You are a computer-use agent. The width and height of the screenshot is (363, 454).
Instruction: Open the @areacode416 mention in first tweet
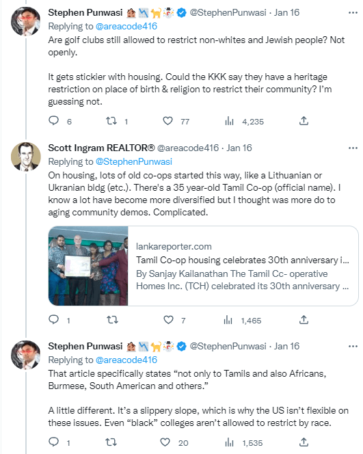126,27
